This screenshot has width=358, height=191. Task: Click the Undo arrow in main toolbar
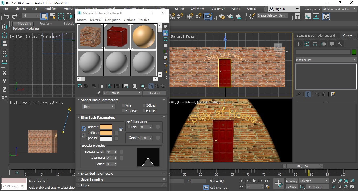click(7, 16)
